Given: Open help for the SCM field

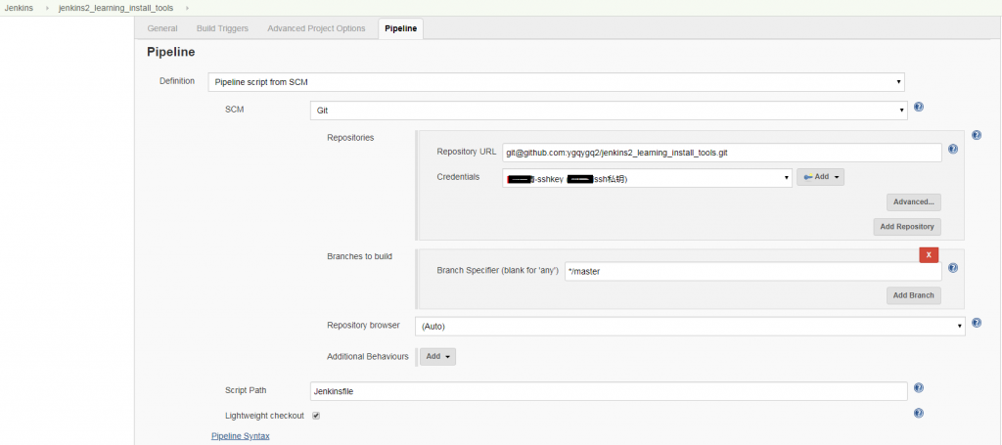Looking at the screenshot, I should 919,107.
